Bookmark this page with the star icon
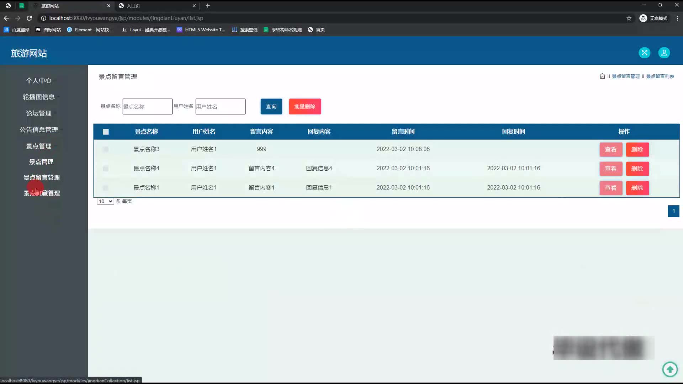683x384 pixels. pos(629,18)
